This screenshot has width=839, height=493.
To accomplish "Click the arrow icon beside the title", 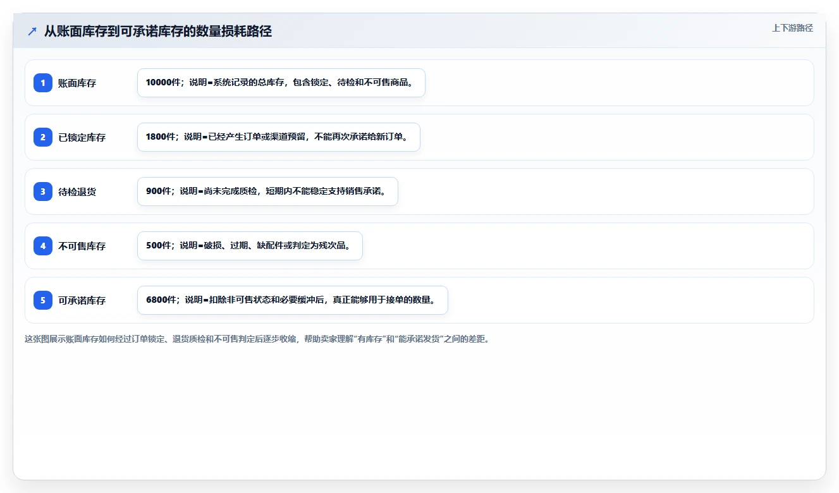I will click(32, 32).
